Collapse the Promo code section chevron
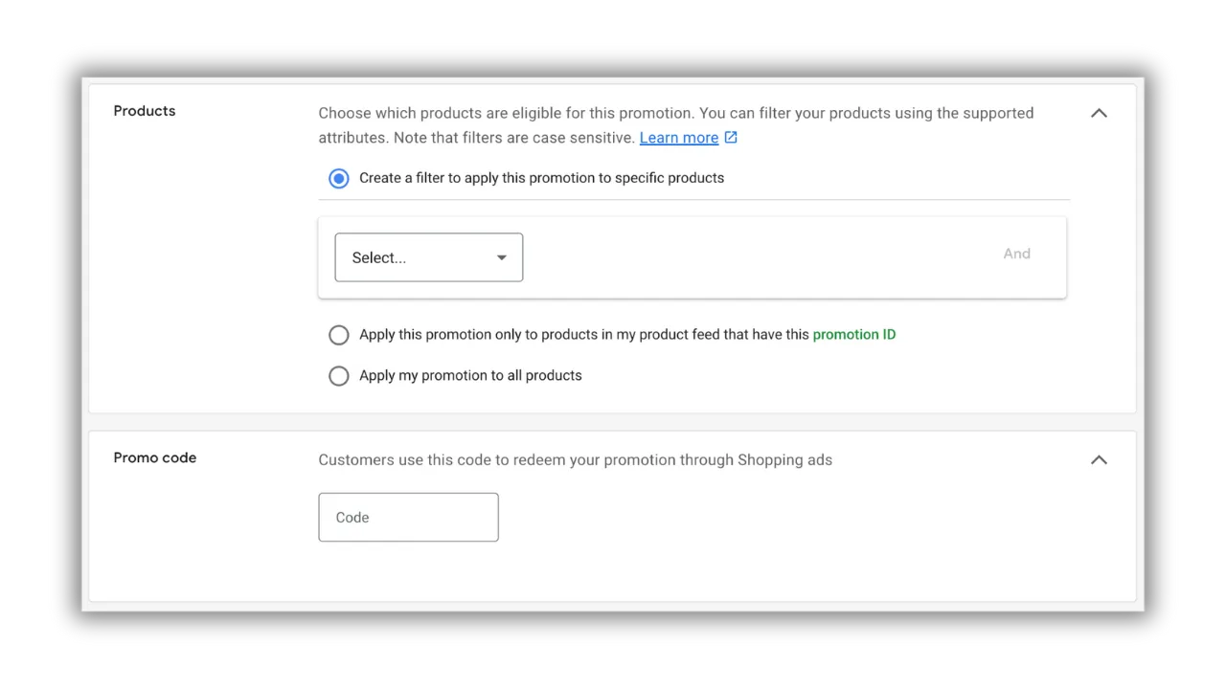Viewport: 1226px width, 689px height. 1099,460
